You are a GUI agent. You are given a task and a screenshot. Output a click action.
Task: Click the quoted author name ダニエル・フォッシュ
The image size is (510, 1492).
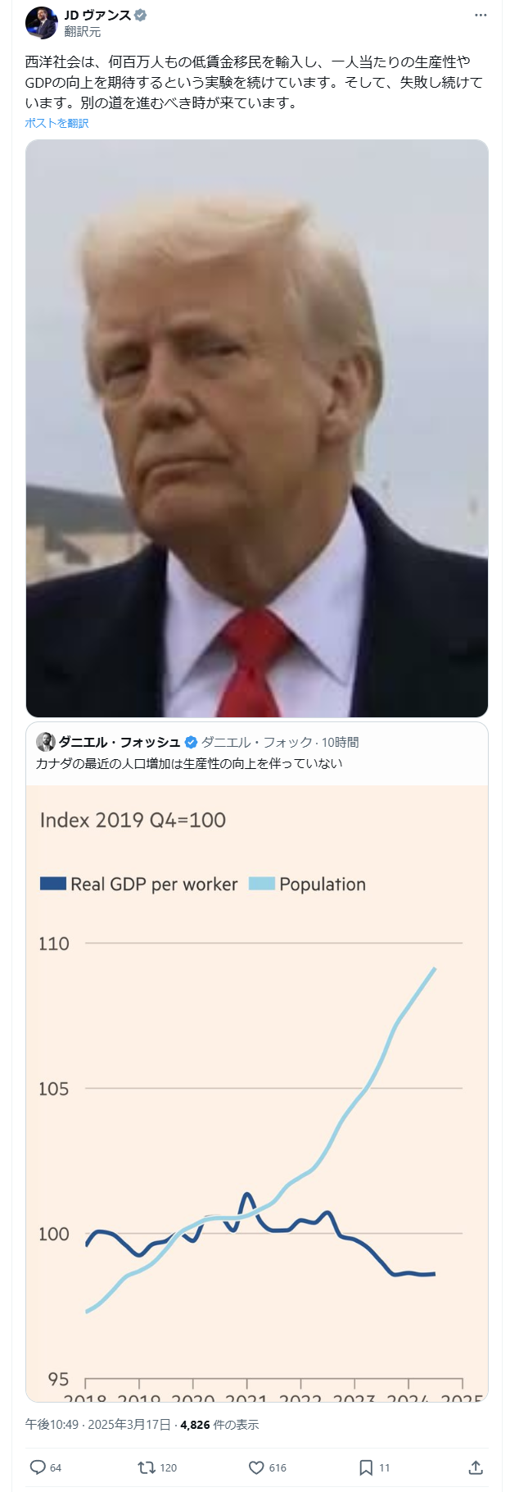click(120, 743)
